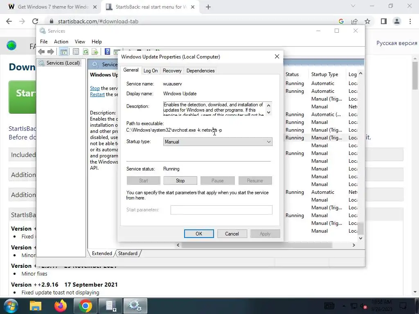Click 'Automatic (...' startup type cell
419x314 pixels.
coord(326,114)
